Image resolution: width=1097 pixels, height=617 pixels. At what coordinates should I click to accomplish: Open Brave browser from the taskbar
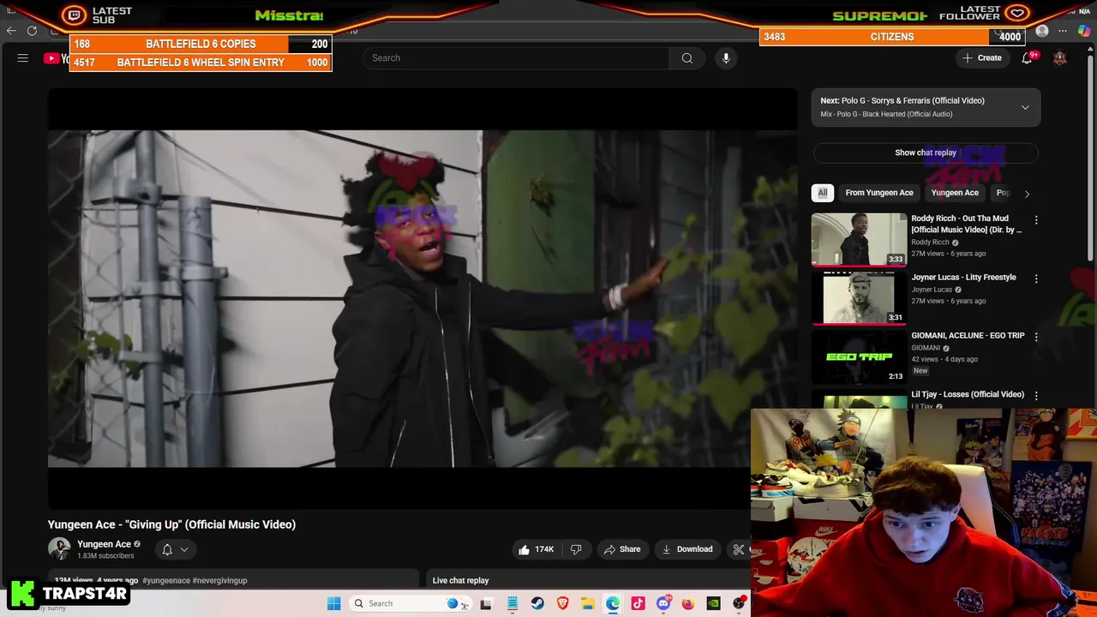[562, 603]
